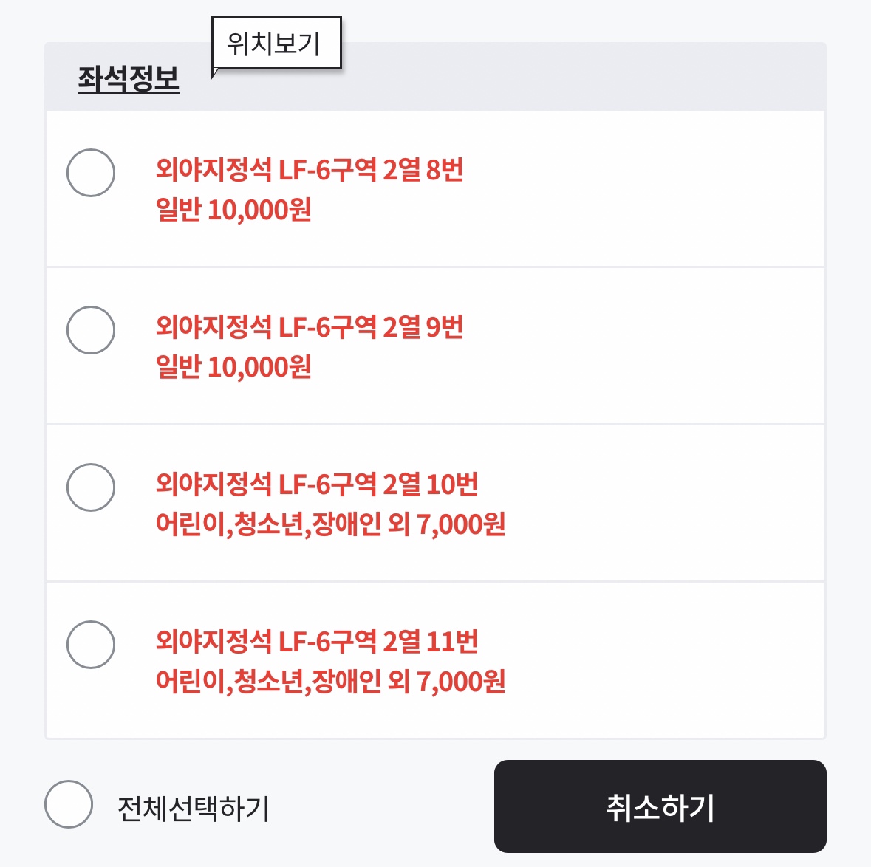
Task: Click the text 외야지정석 LF-6구역 2열 9번
Action: tap(309, 326)
